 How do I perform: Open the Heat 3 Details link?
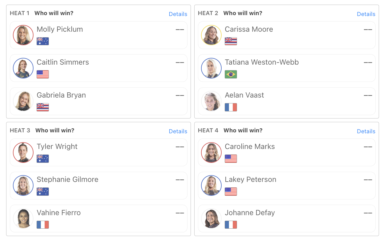click(178, 131)
